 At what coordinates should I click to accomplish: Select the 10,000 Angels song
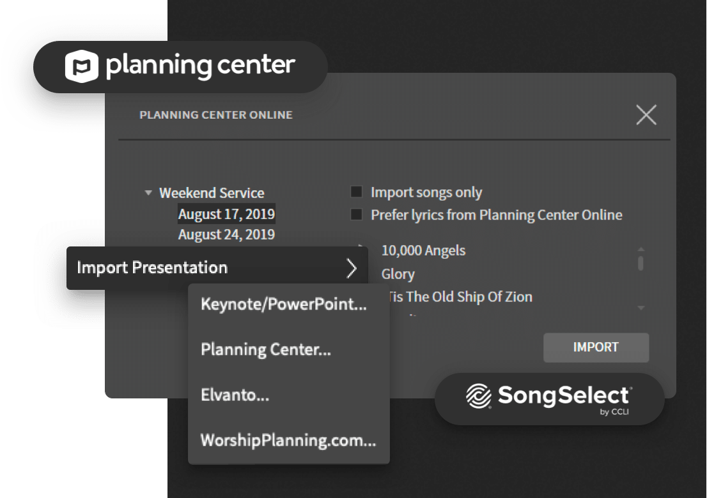[x=423, y=250]
